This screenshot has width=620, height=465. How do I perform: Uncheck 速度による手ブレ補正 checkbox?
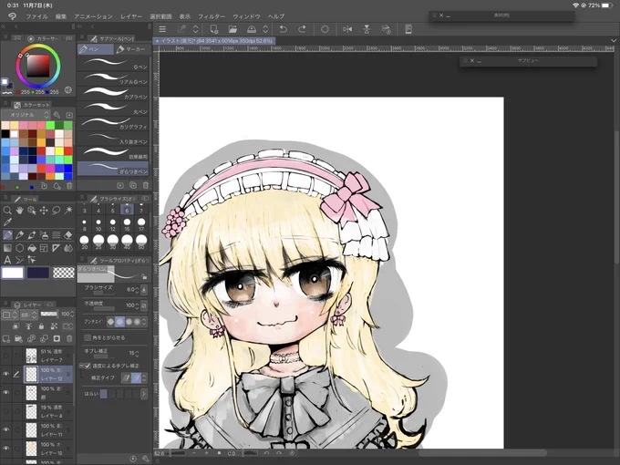coord(88,366)
